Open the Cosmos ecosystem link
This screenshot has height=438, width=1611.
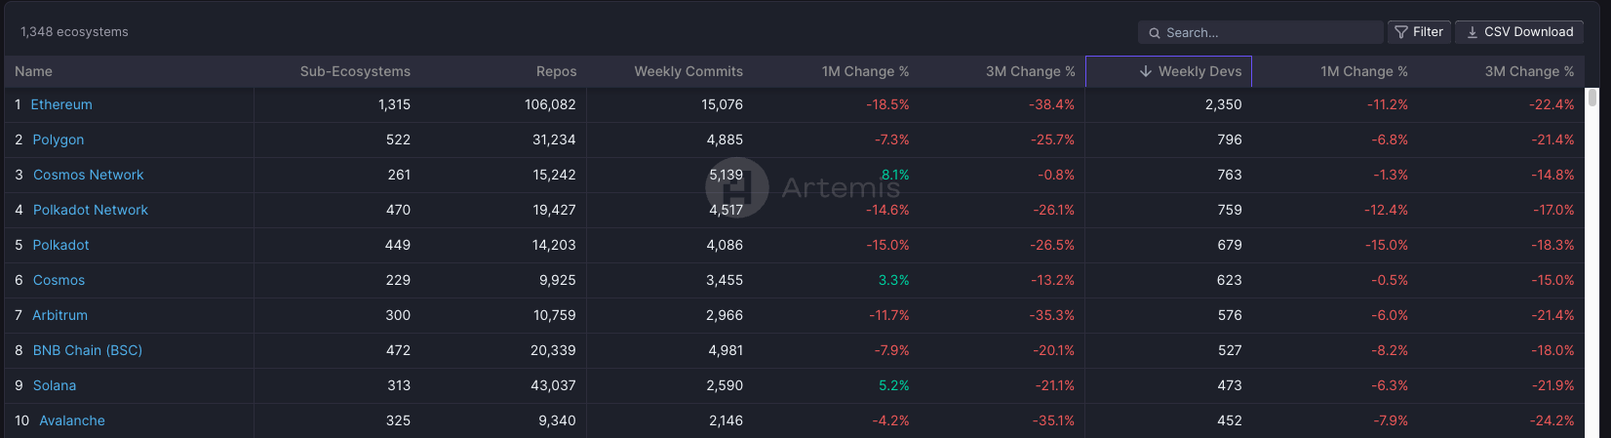coord(59,280)
